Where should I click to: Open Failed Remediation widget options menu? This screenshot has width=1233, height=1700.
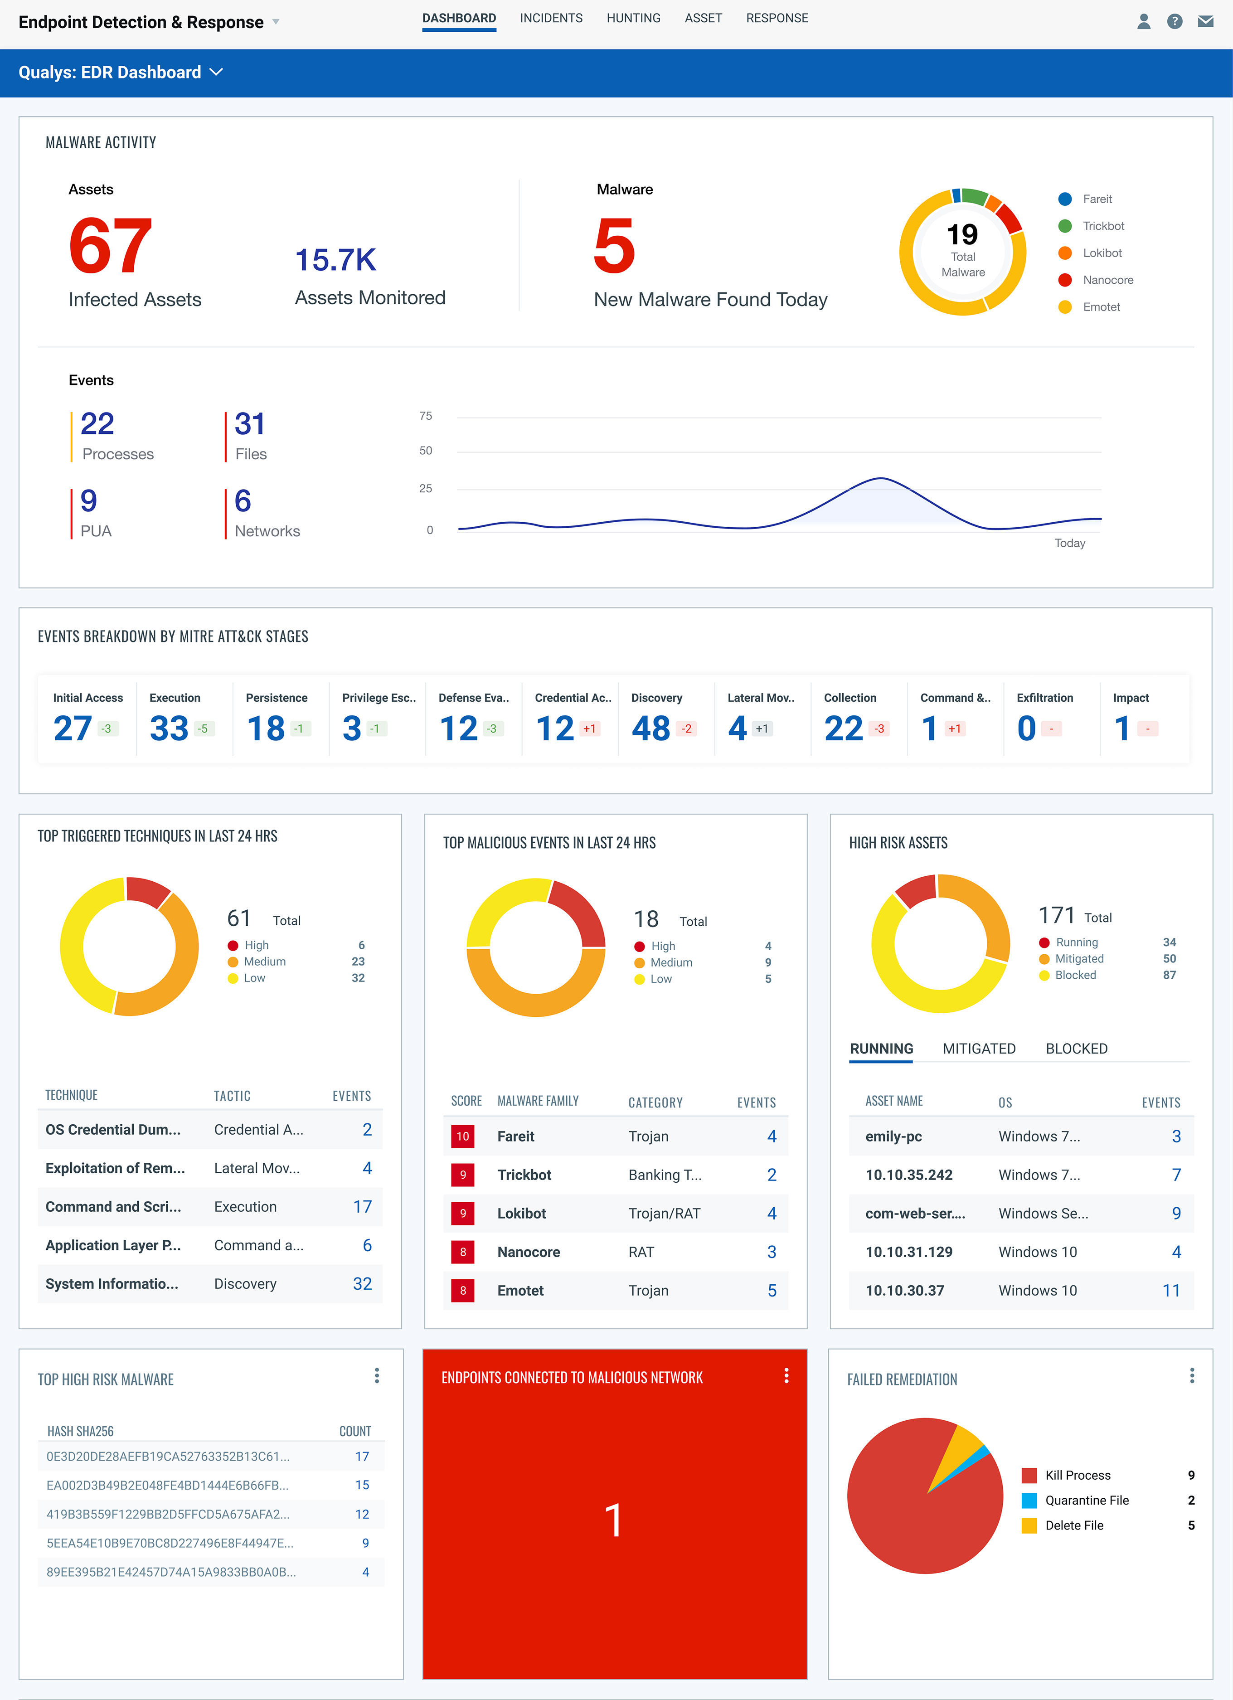click(1192, 1375)
